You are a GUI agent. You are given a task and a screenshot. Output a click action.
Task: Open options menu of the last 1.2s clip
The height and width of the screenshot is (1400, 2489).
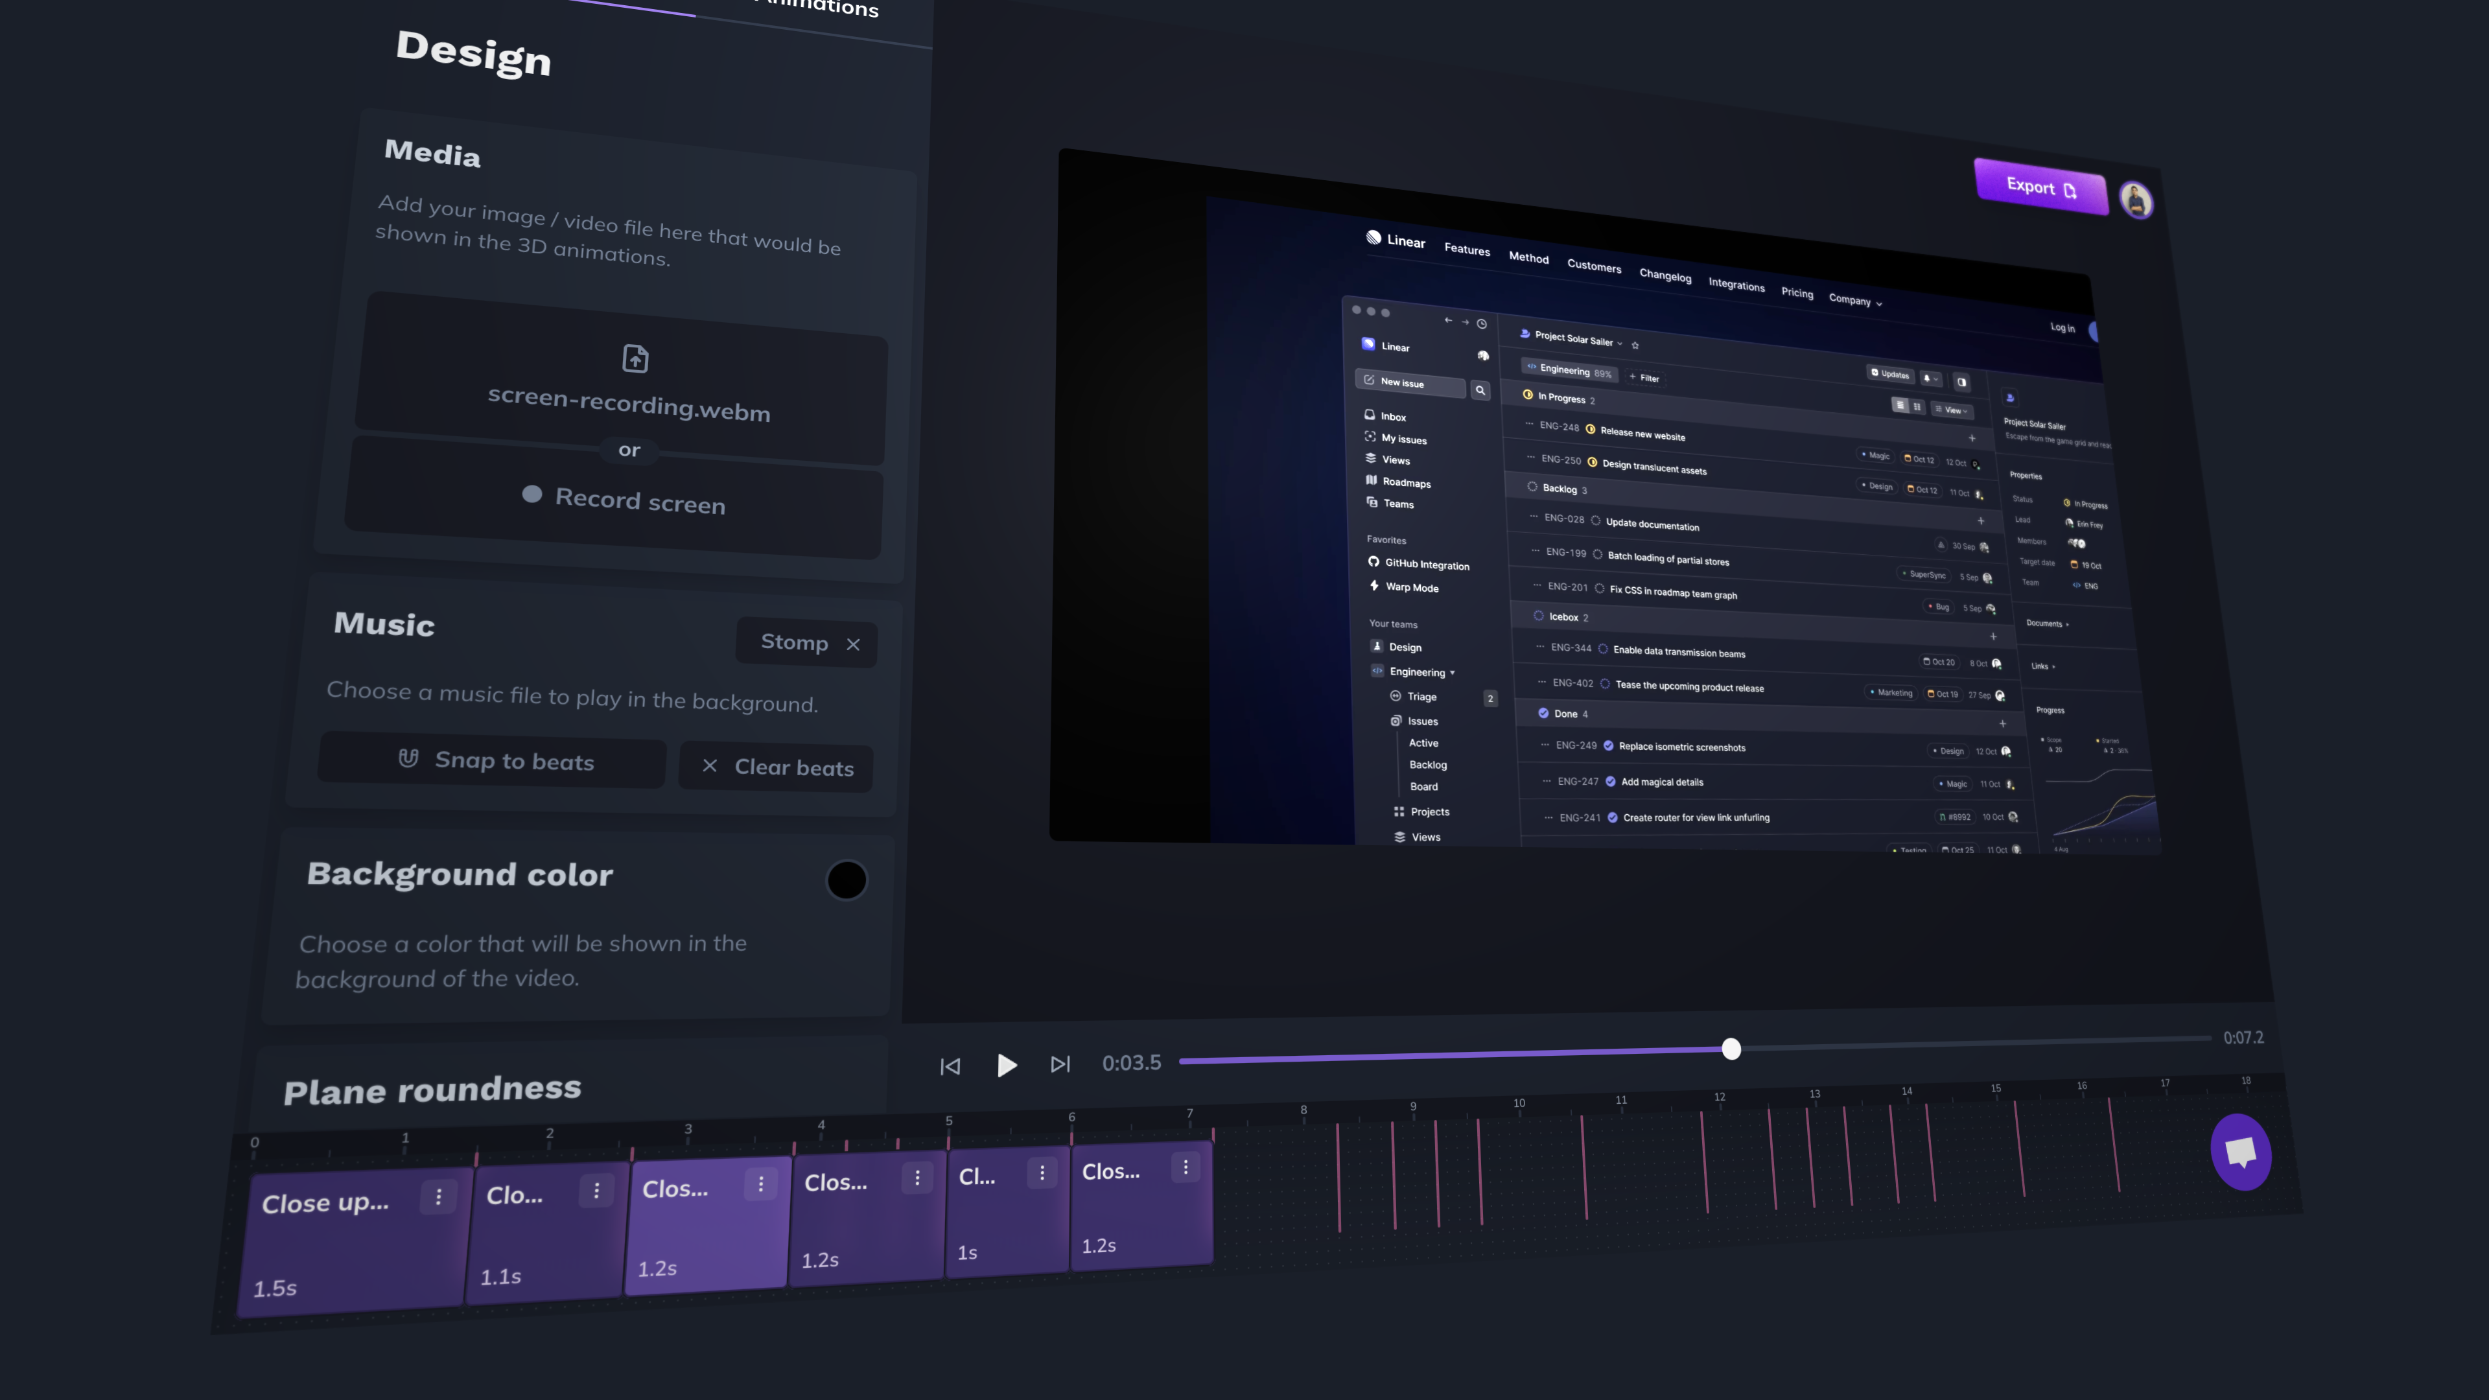[x=1186, y=1167]
